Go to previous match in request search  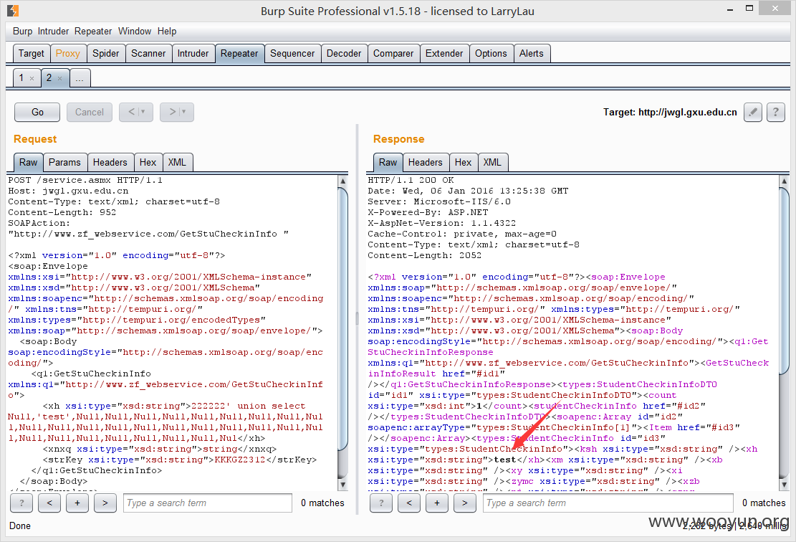[49, 503]
